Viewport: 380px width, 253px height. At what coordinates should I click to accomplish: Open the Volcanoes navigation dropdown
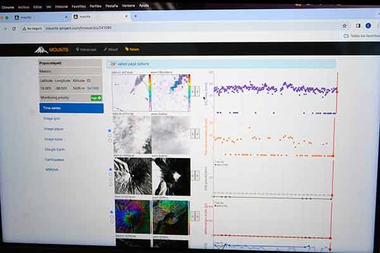click(x=85, y=49)
